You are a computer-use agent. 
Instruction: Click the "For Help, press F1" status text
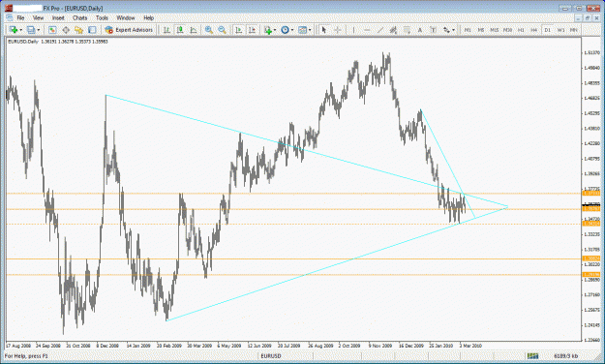point(26,356)
